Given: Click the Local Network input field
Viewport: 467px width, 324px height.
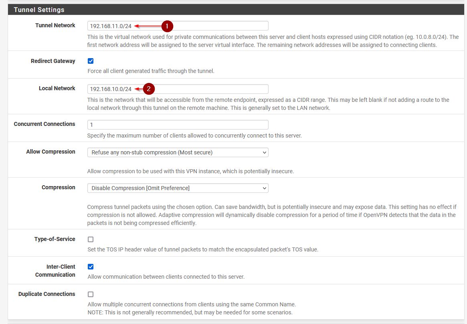Looking at the screenshot, I should 178,89.
